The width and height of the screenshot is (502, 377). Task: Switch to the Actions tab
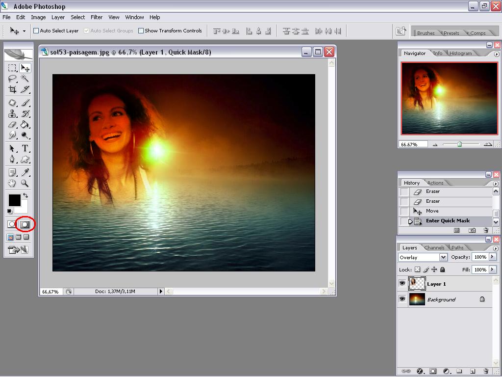pos(435,183)
